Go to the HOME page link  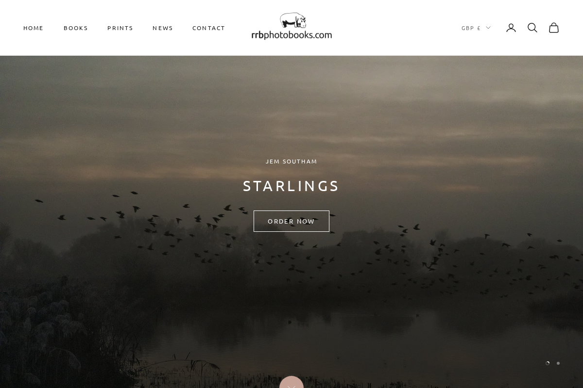click(x=34, y=28)
